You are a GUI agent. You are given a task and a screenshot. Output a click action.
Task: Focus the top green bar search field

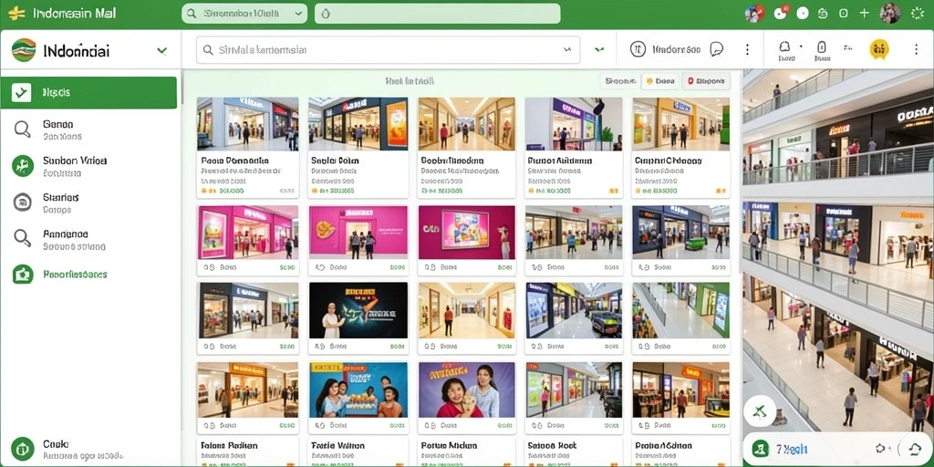point(244,13)
